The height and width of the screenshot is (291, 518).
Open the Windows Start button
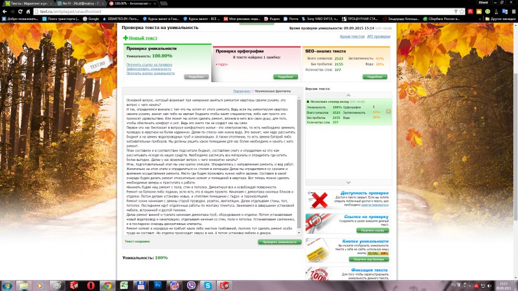7,285
